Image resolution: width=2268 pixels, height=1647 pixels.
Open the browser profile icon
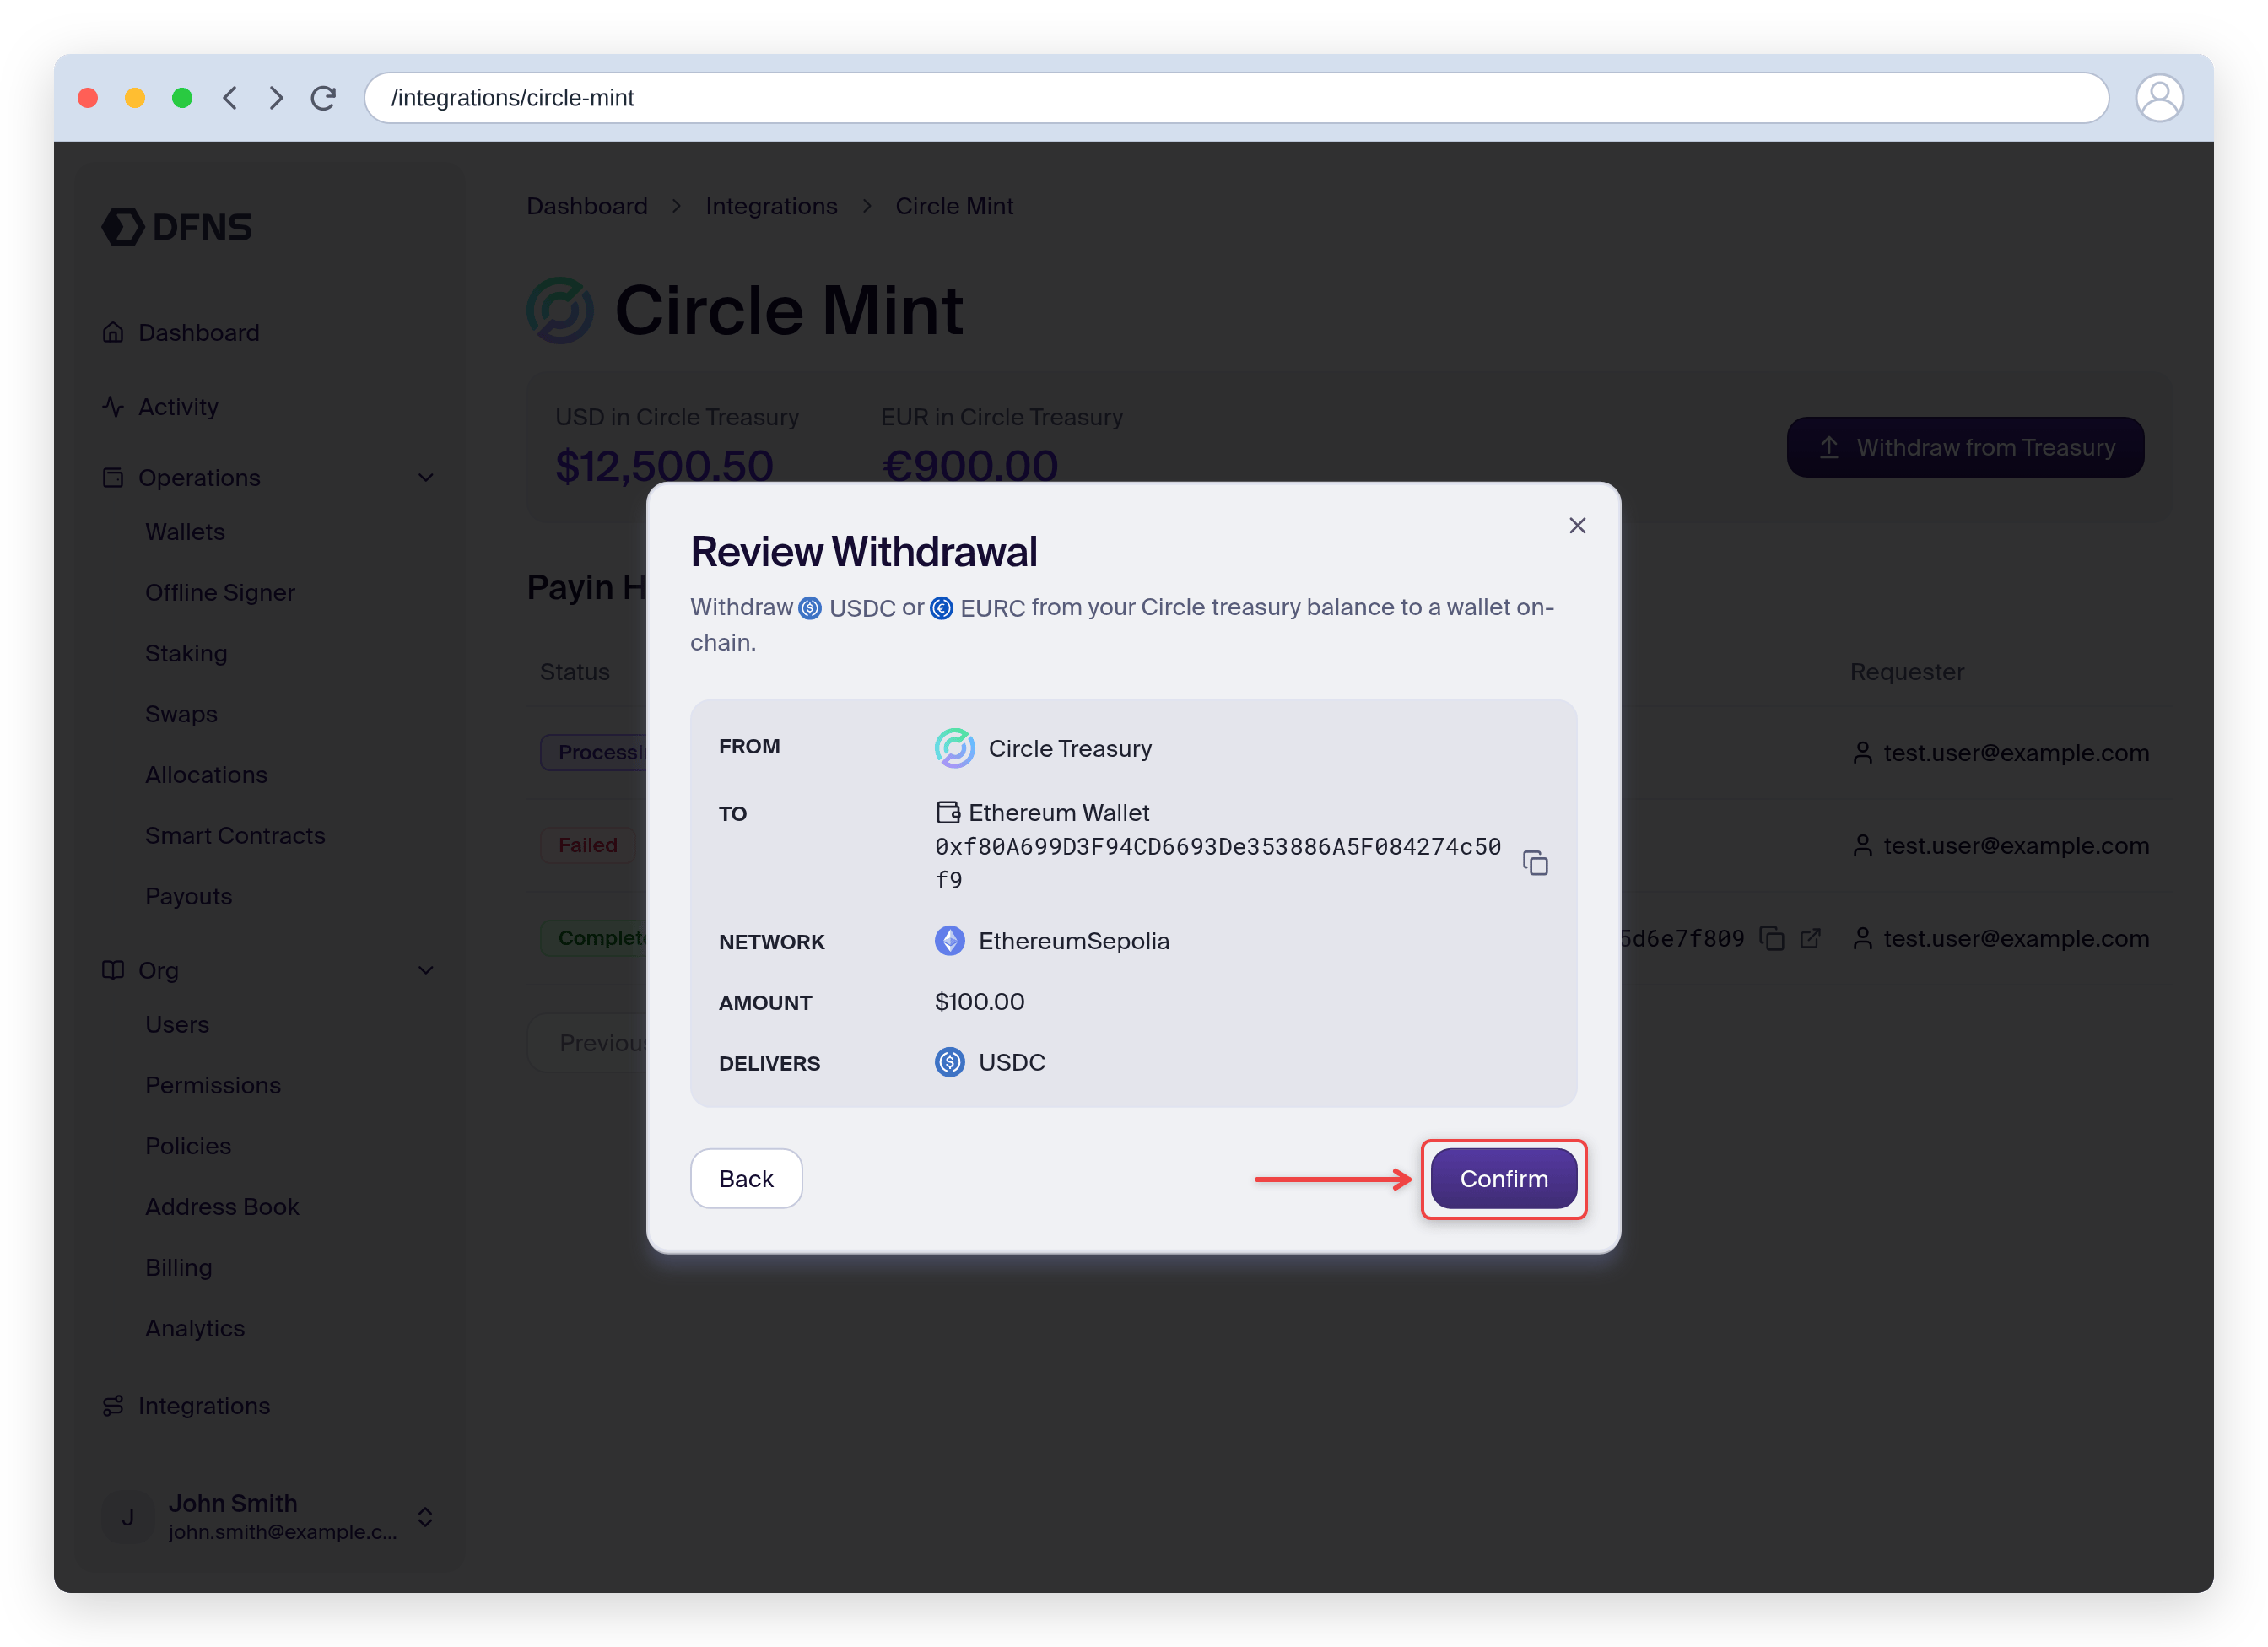pyautogui.click(x=2160, y=98)
